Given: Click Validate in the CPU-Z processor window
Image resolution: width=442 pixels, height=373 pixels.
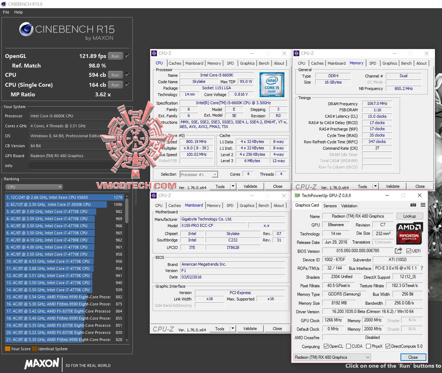Looking at the screenshot, I should [x=250, y=186].
